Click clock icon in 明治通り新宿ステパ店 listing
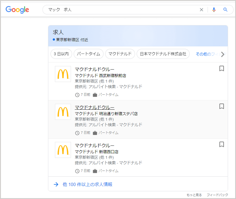This screenshot has height=199, width=236. (77, 133)
